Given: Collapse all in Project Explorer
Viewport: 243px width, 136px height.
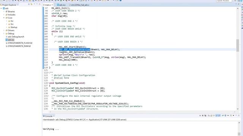Looking at the screenshot, I should 29,5.
